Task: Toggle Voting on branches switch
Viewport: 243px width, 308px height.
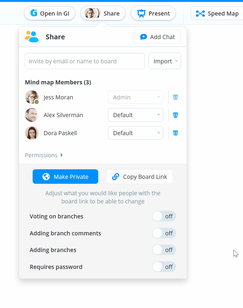Action: pyautogui.click(x=164, y=216)
